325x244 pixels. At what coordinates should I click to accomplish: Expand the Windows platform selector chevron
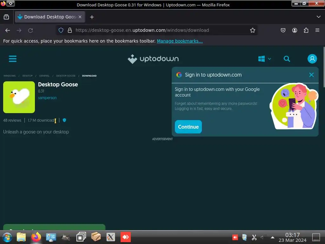[269, 59]
